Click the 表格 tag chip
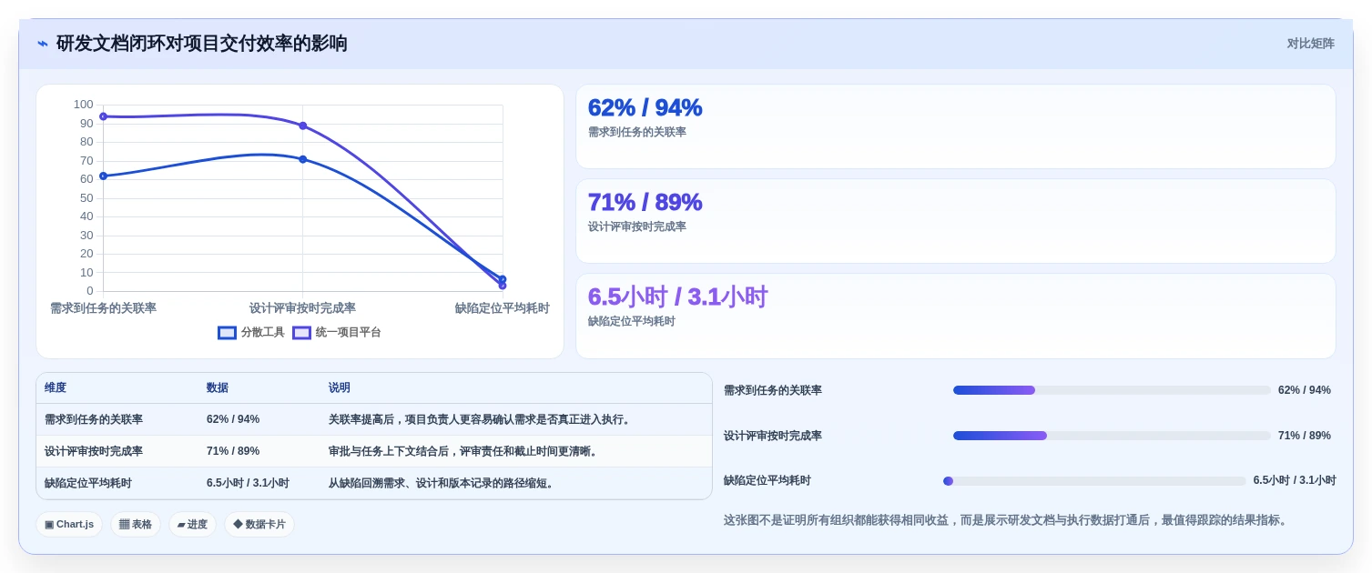The height and width of the screenshot is (573, 1372). 136,525
